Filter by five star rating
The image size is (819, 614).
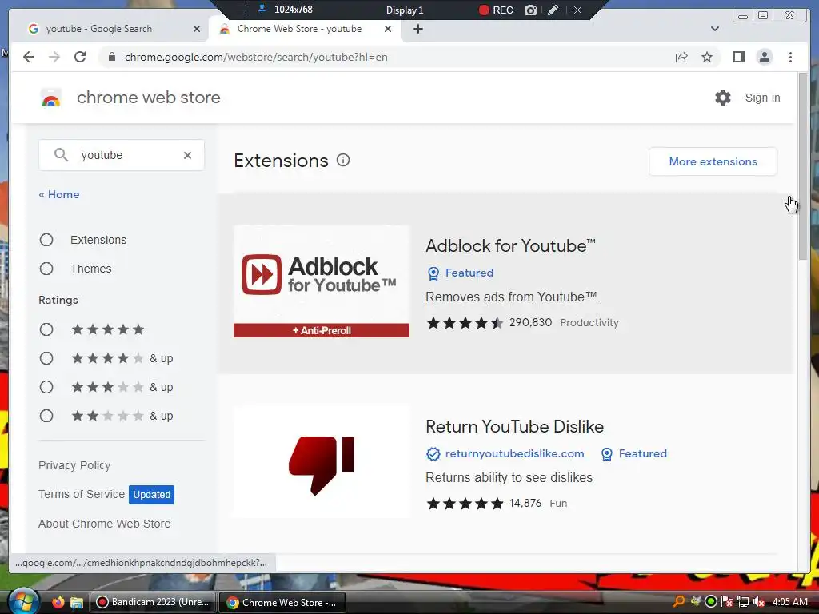point(46,329)
